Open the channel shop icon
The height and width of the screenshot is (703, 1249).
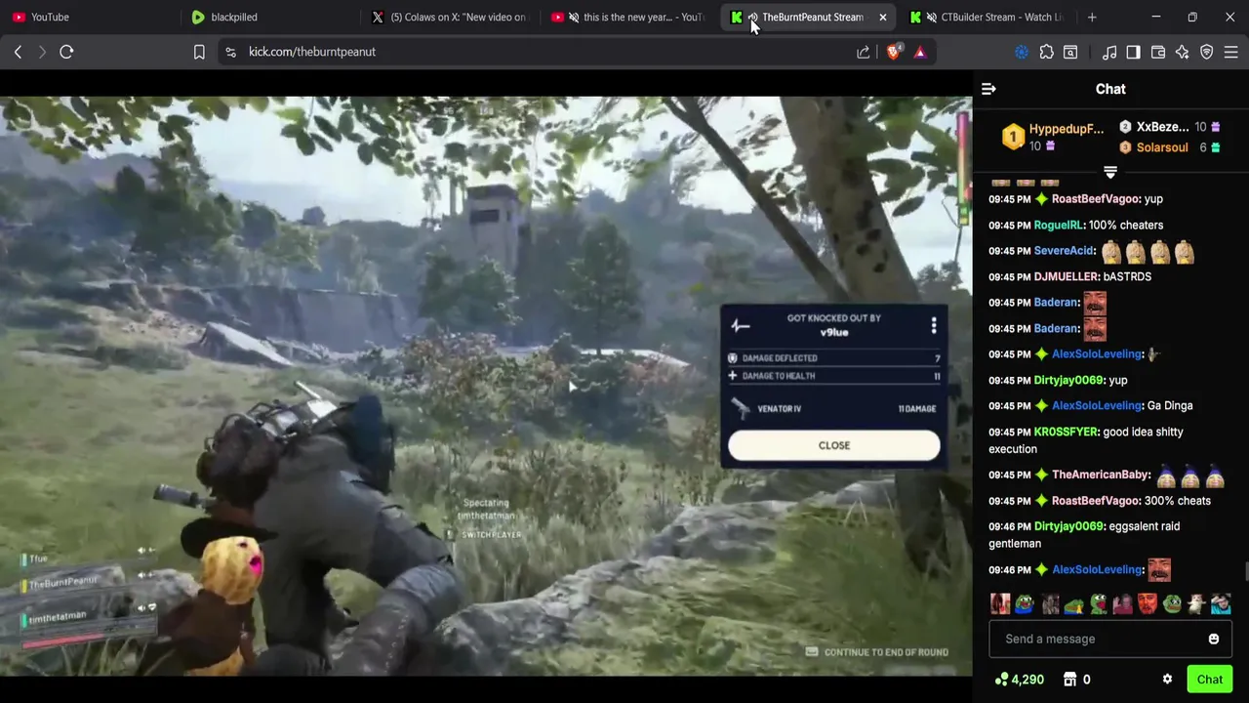(x=1069, y=680)
